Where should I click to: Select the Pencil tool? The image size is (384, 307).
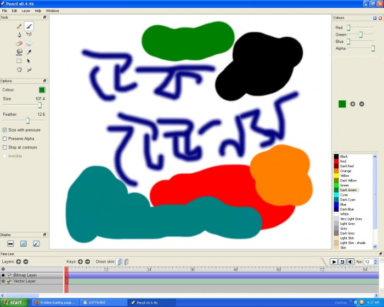click(x=19, y=26)
